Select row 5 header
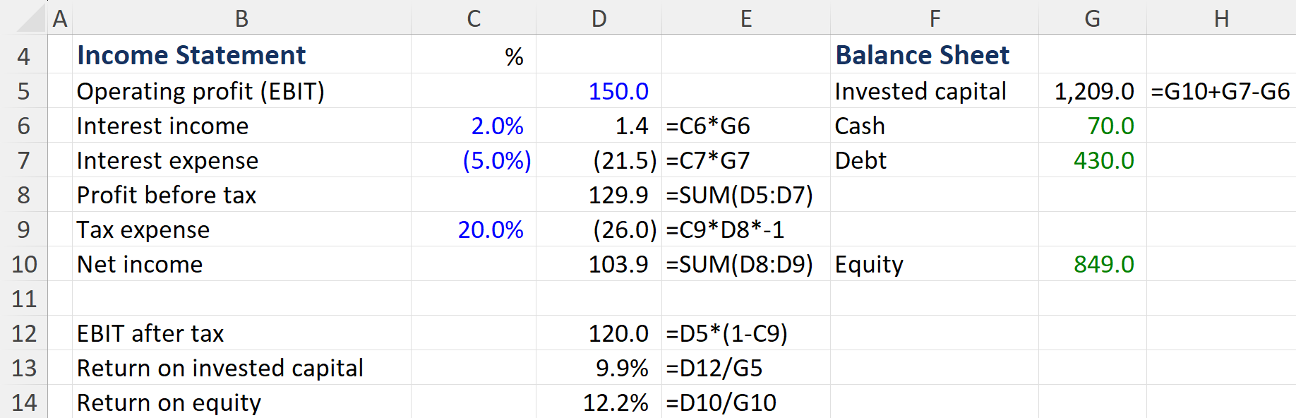 point(24,91)
